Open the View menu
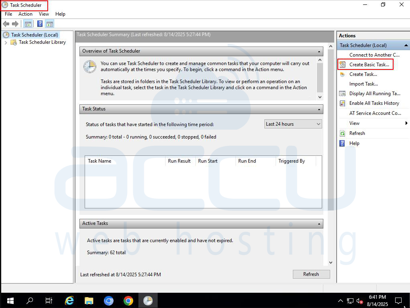The height and width of the screenshot is (308, 410). click(x=44, y=14)
